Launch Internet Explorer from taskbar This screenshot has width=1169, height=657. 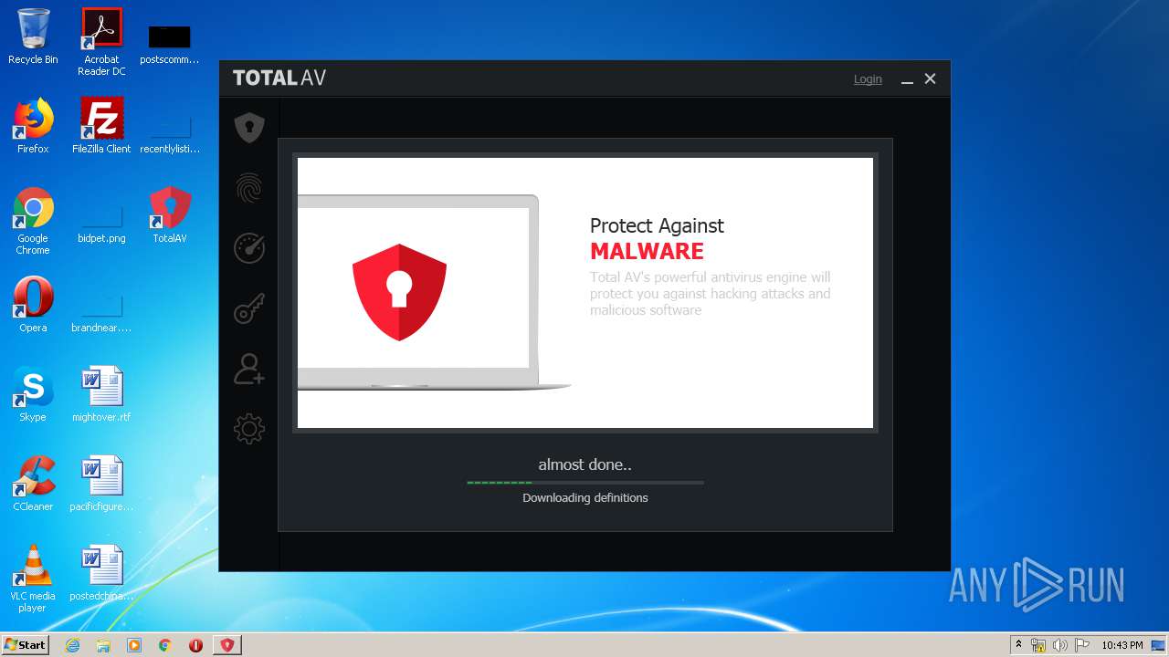pos(72,645)
